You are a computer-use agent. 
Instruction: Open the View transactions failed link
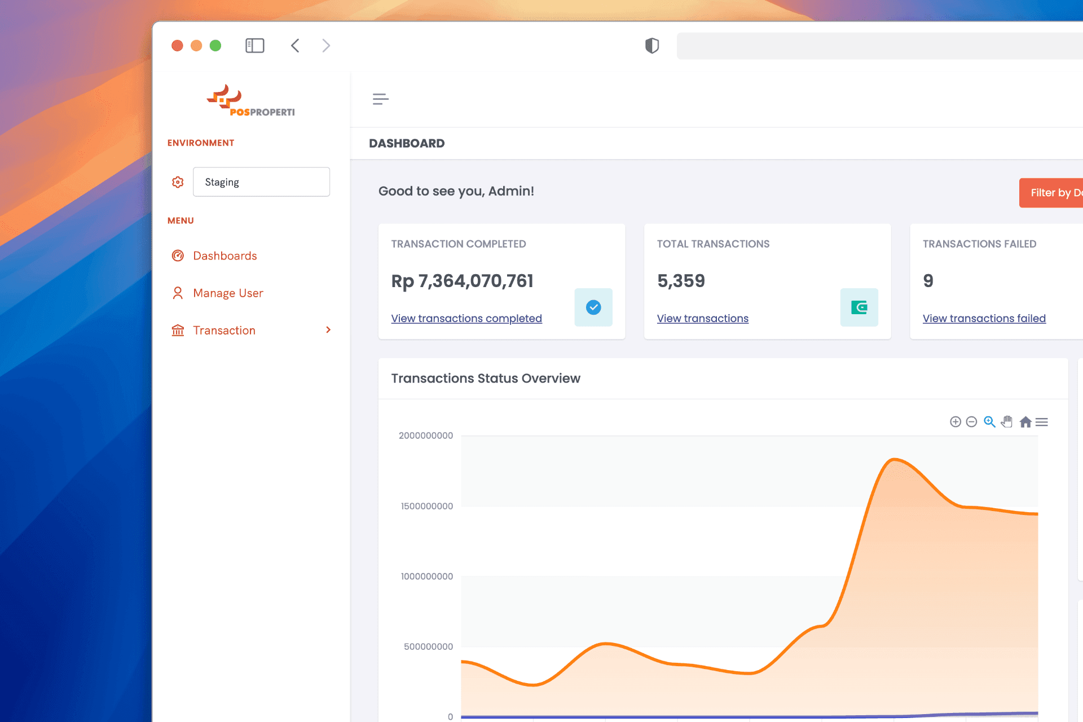(984, 319)
